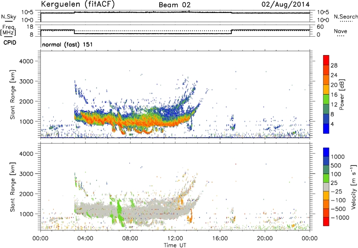This screenshot has height=248, width=358.
Task: Click the 'Nave' legend label
Action: pos(341,31)
